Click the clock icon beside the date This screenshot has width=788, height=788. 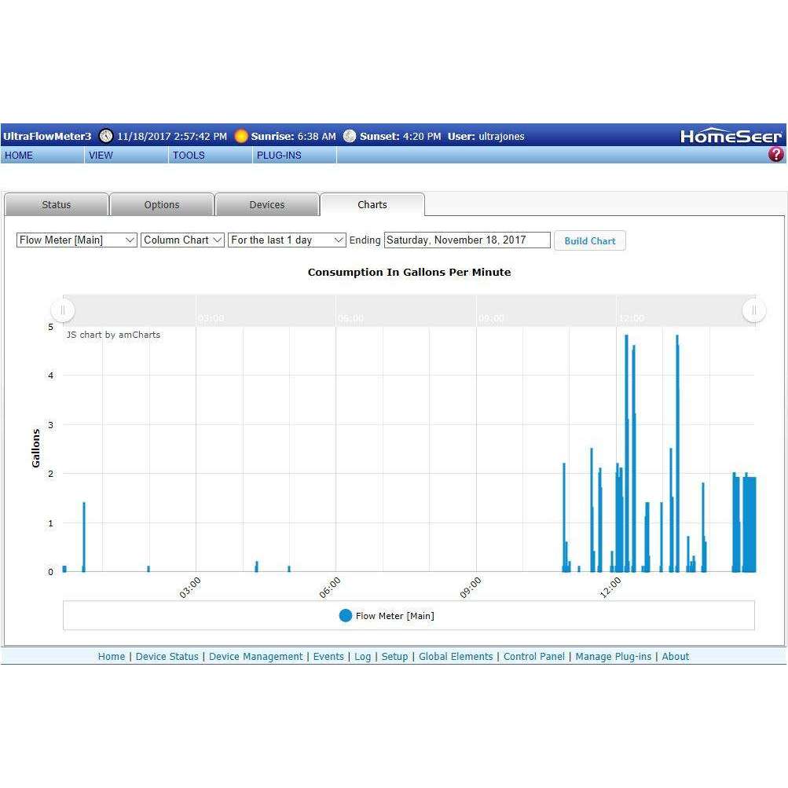pos(105,136)
